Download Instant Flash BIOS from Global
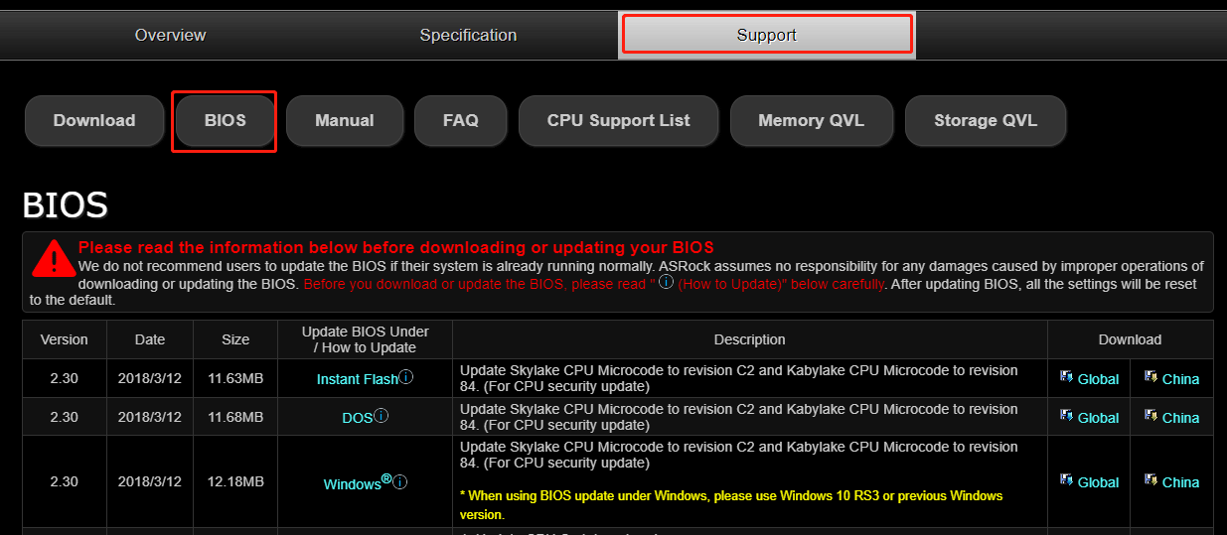The image size is (1227, 535). pyautogui.click(x=1098, y=379)
